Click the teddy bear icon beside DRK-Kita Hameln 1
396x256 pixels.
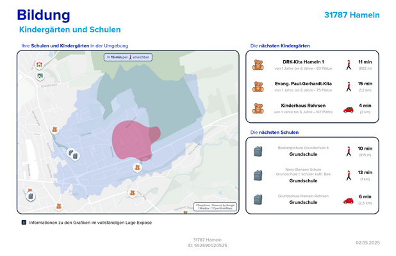(x=258, y=65)
